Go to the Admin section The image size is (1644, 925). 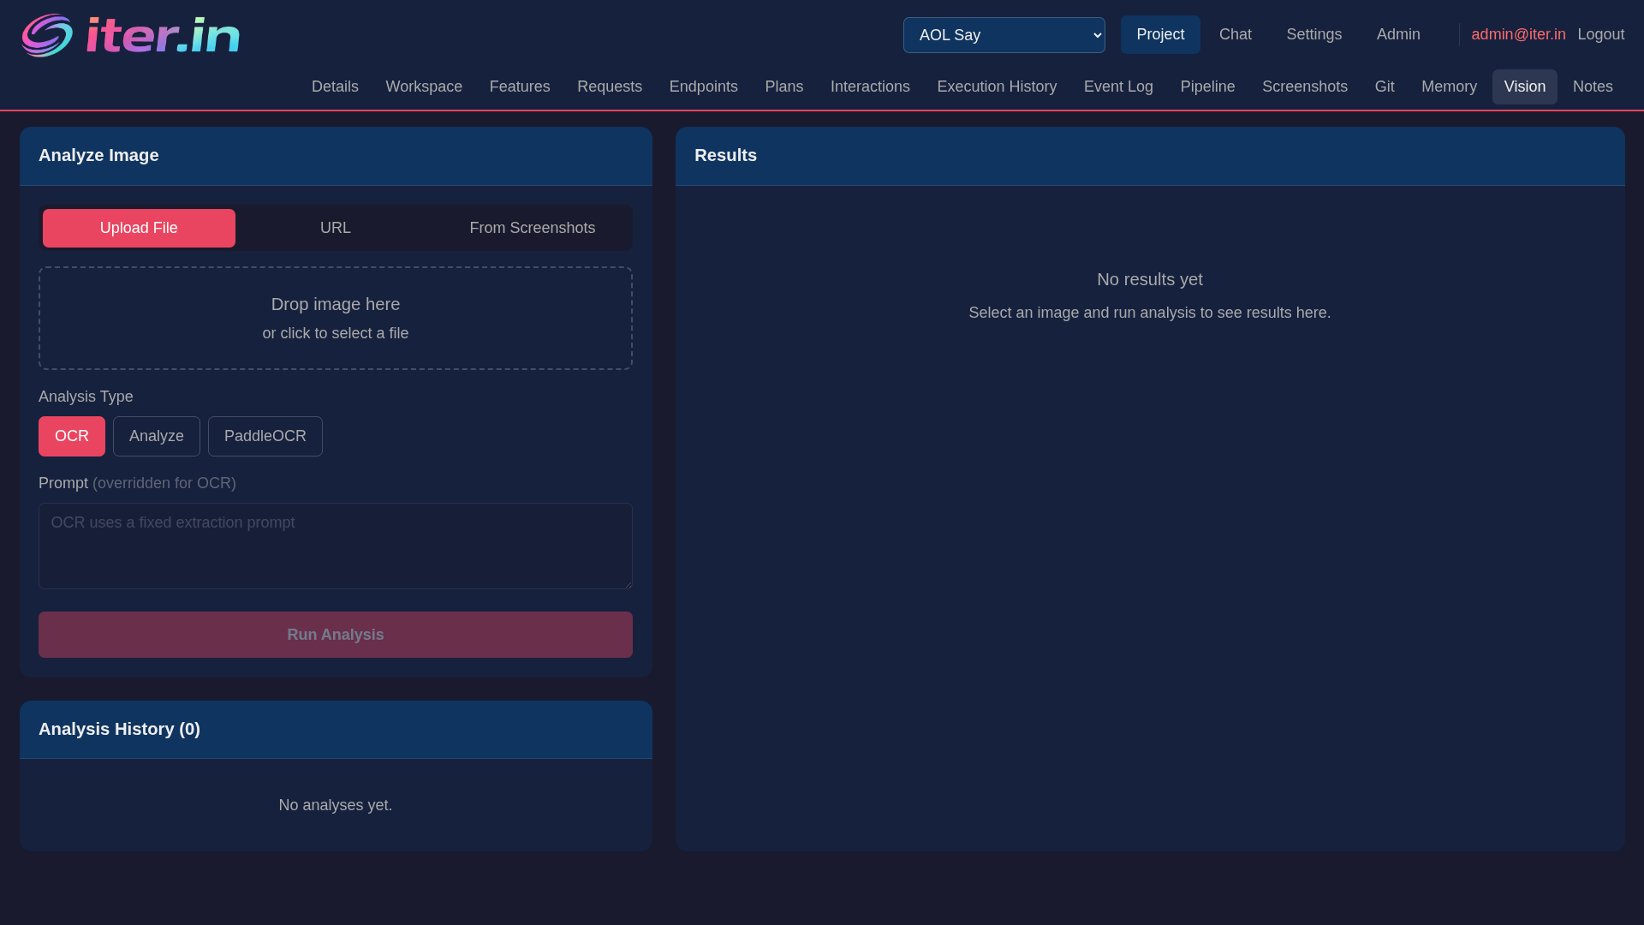[x=1397, y=34]
